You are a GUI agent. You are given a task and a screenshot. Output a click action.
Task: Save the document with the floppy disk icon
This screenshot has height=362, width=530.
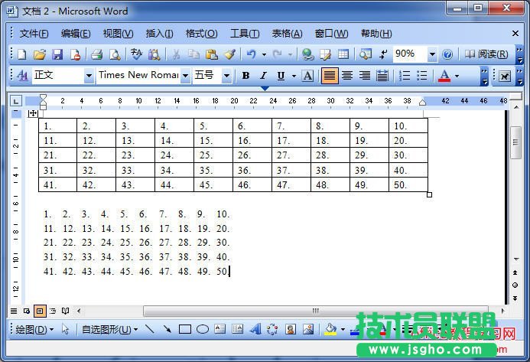point(57,54)
